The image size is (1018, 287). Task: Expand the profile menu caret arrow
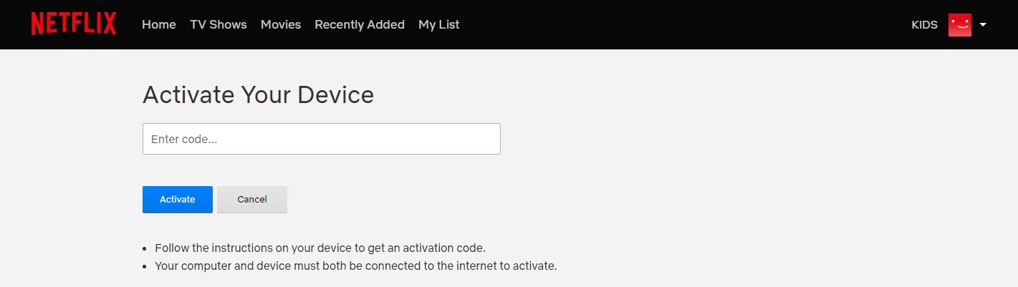(x=983, y=24)
